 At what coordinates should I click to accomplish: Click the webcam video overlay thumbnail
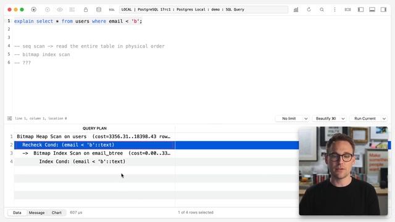pos(343,171)
